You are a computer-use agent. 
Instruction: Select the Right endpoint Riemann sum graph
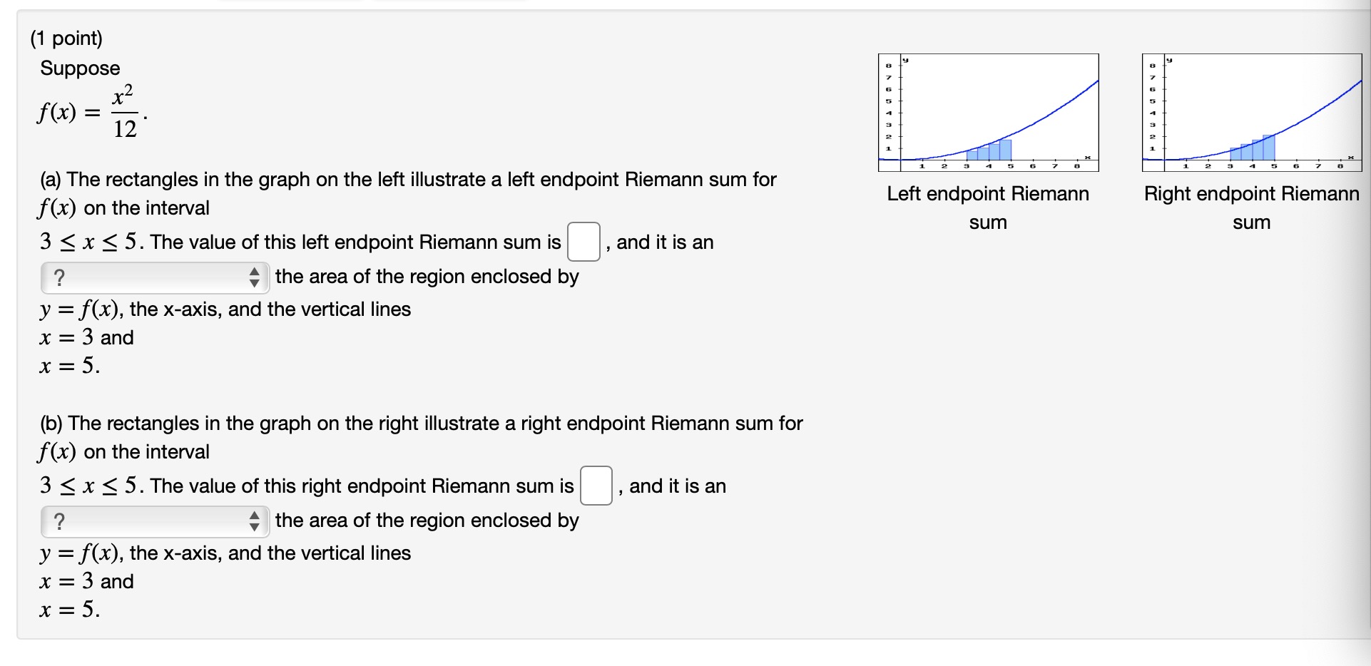(x=1252, y=114)
